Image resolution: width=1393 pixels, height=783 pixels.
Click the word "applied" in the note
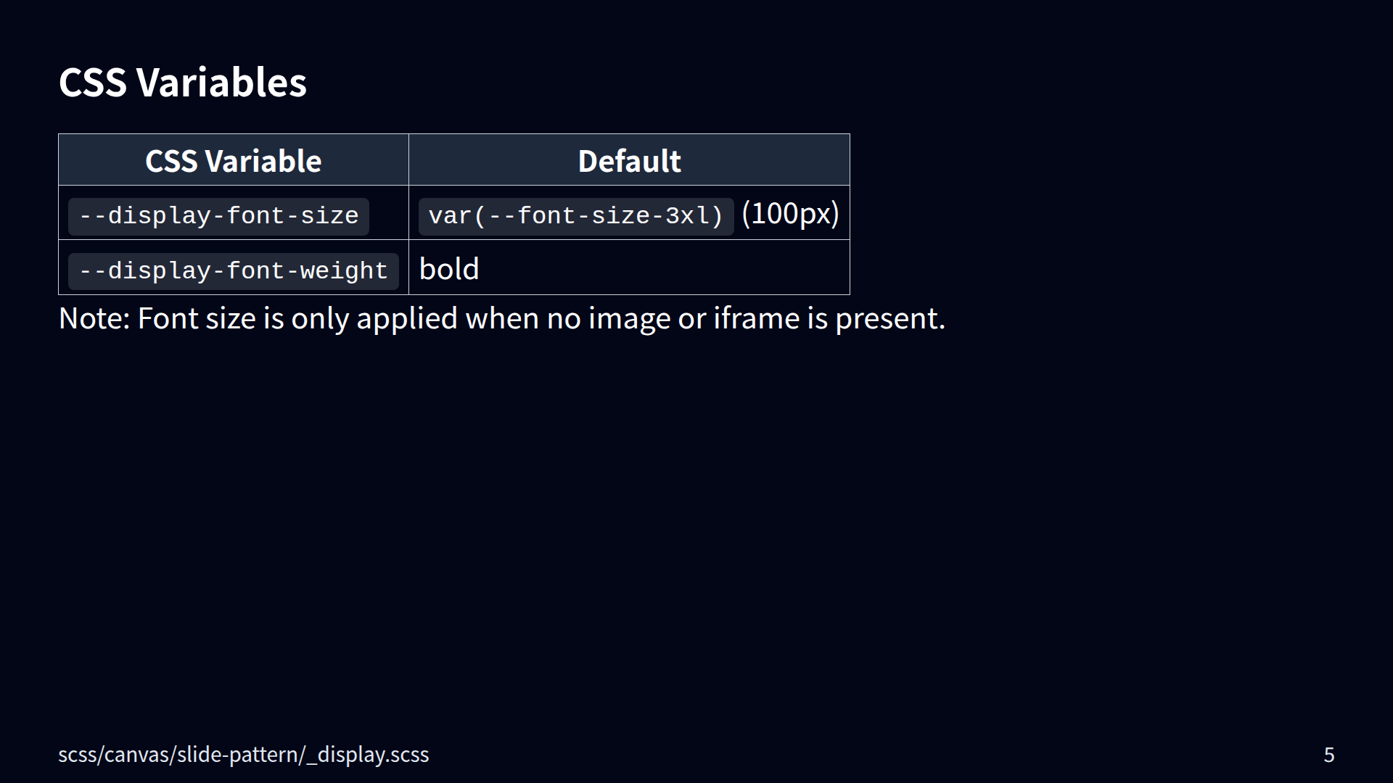pos(407,320)
